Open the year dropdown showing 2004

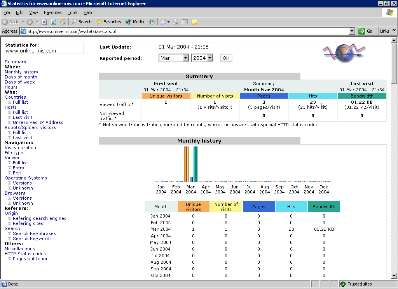pyautogui.click(x=202, y=58)
